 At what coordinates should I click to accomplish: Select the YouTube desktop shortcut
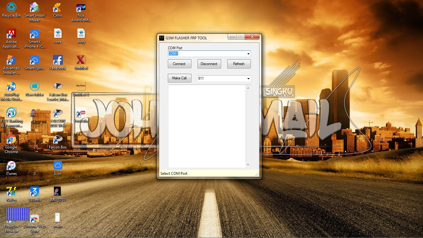(x=81, y=115)
